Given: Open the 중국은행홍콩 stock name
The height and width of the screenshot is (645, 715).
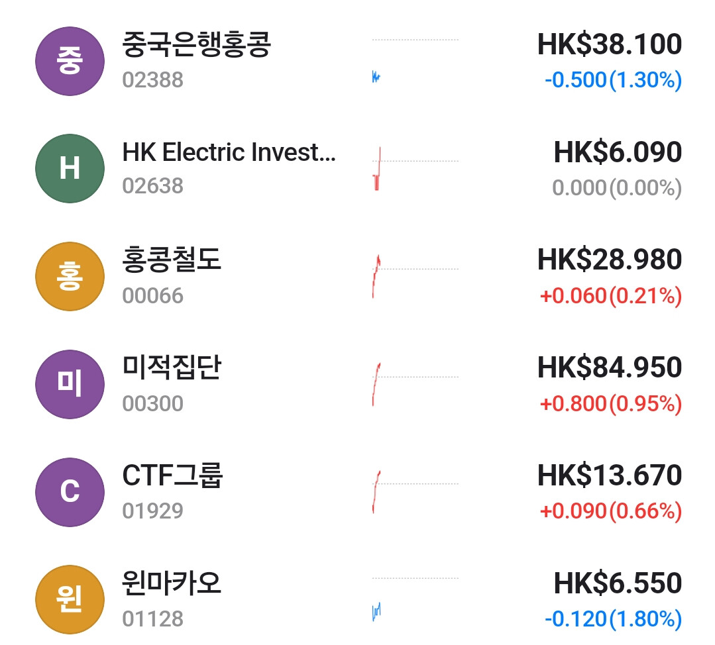Looking at the screenshot, I should pos(197,45).
